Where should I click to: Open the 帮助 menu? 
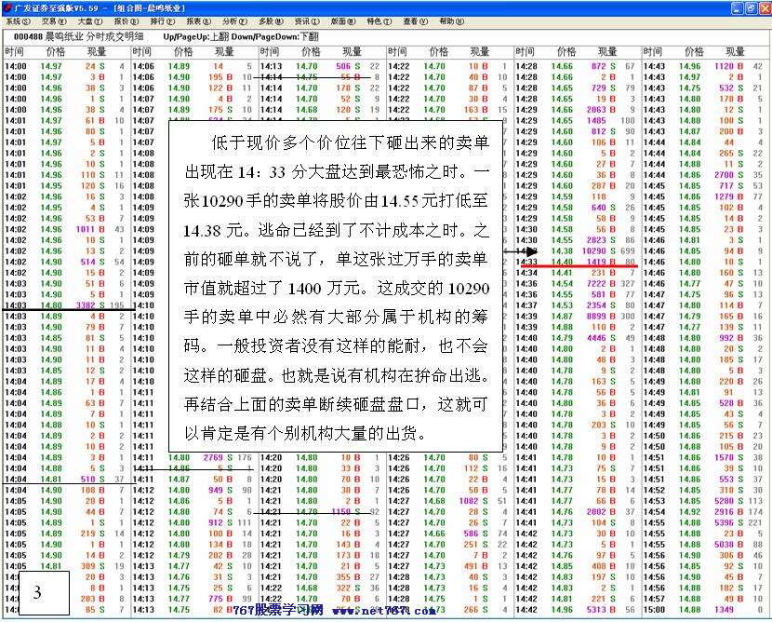click(451, 21)
